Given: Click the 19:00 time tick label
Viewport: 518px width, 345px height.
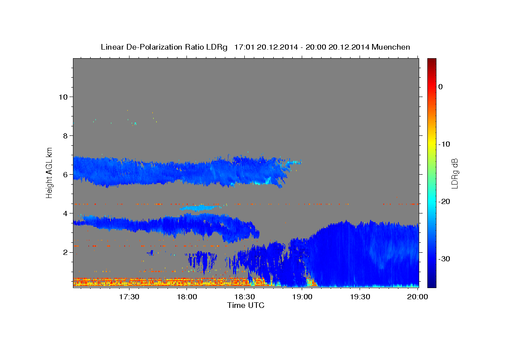Looking at the screenshot, I should (x=302, y=297).
